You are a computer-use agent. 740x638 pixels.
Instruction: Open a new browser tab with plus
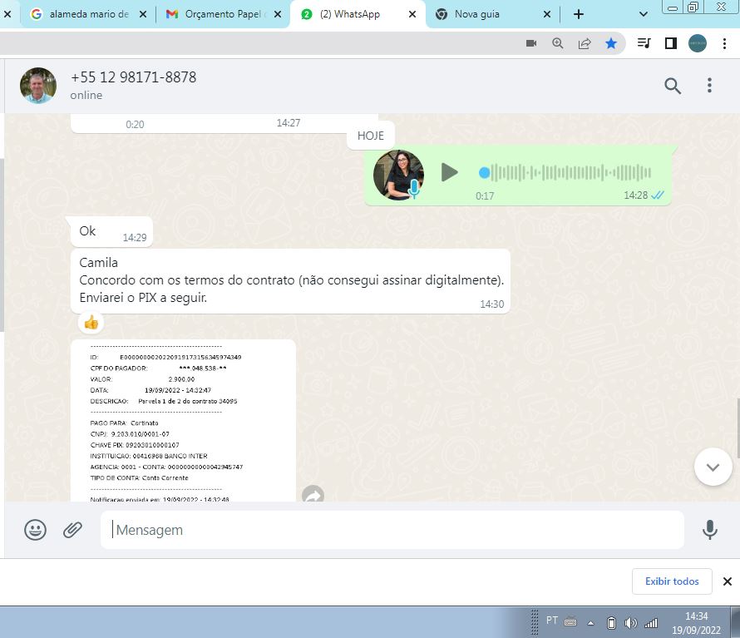[579, 14]
